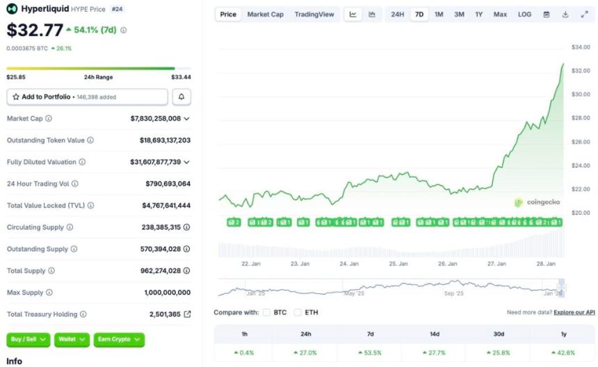Image resolution: width=598 pixels, height=367 pixels.
Task: Switch to the TradingView tab
Action: pyautogui.click(x=314, y=15)
